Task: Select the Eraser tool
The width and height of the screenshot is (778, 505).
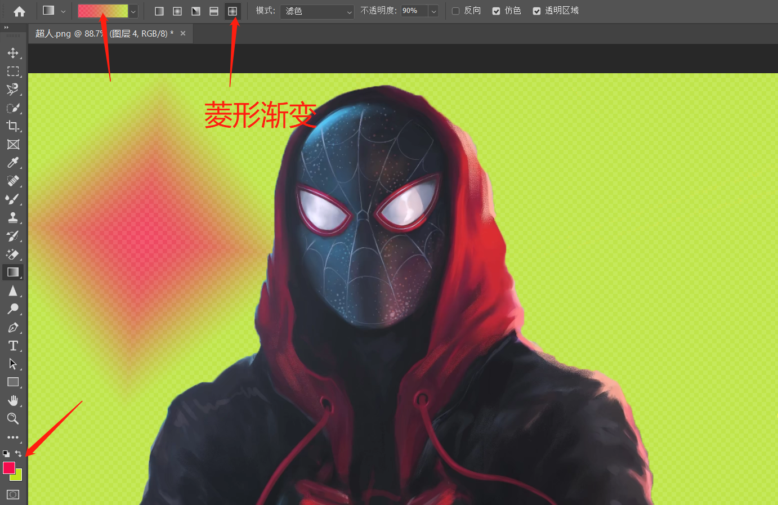Action: [13, 254]
